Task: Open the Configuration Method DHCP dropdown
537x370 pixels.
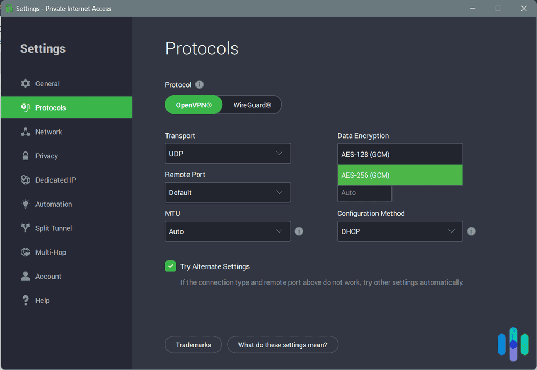Action: (400, 231)
